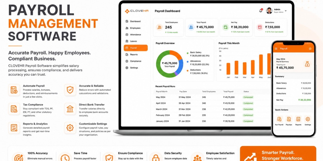The image size is (323, 161).
Task: Open Attendance in the sidebar
Action: click(x=136, y=35)
